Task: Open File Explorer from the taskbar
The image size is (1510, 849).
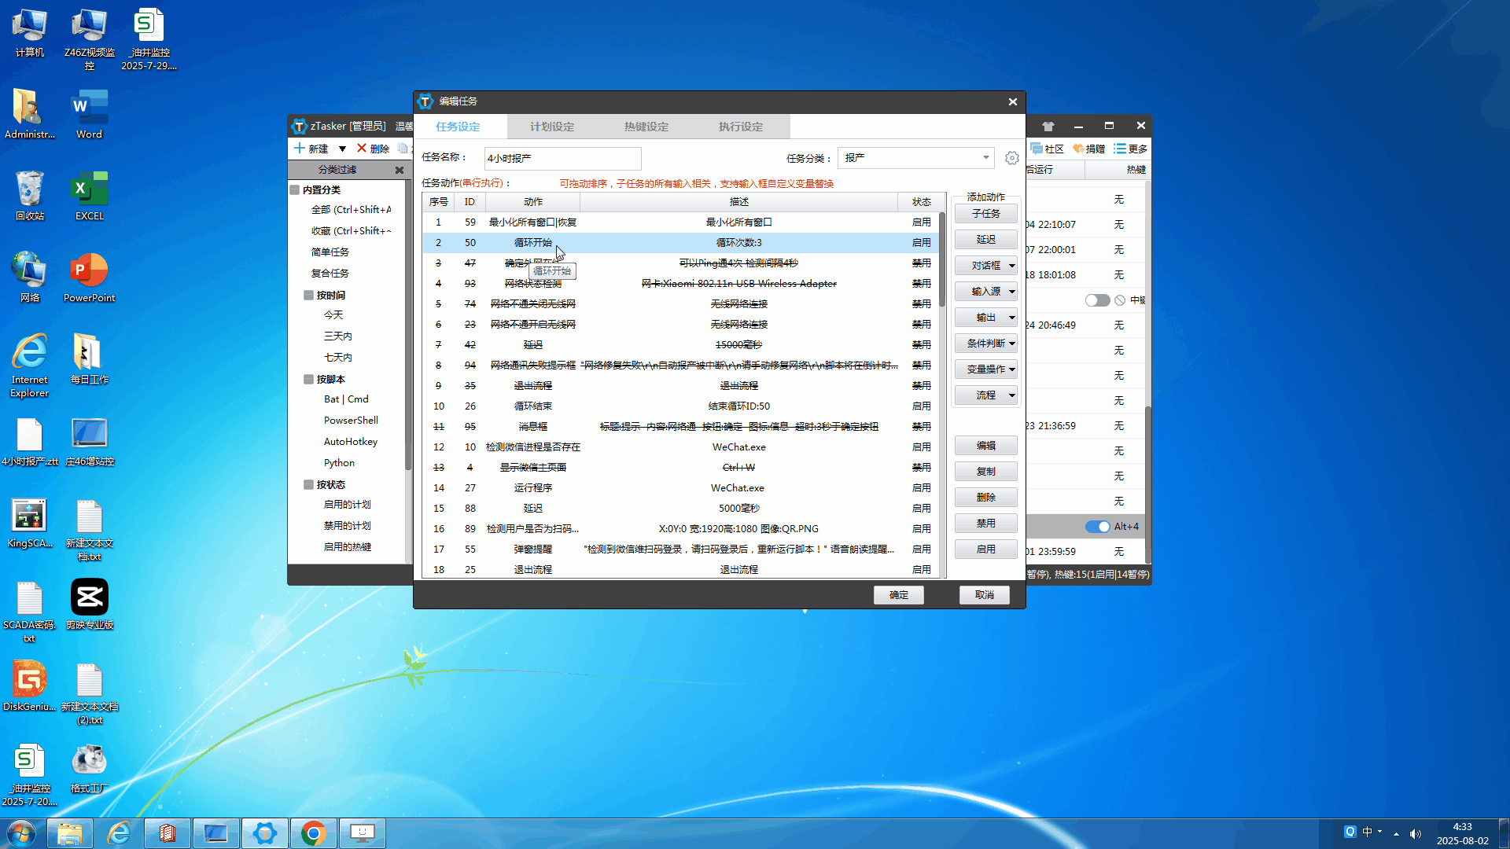Action: click(70, 833)
